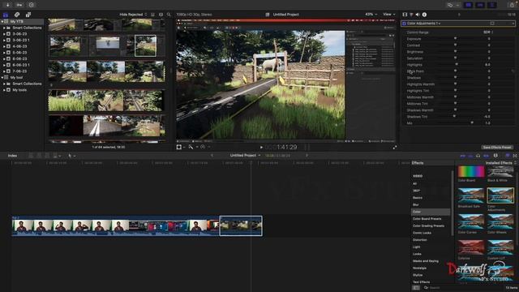The height and width of the screenshot is (292, 519).
Task: Adjust the Saturation slider handle
Action: (455, 58)
